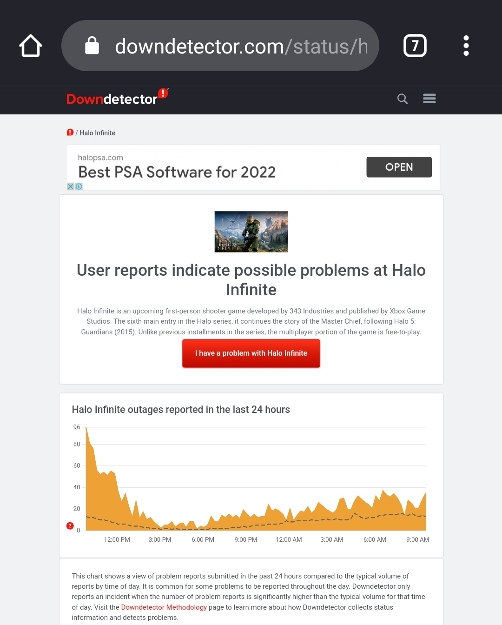Click the 96 value on chart axis
The height and width of the screenshot is (625, 502).
[77, 427]
